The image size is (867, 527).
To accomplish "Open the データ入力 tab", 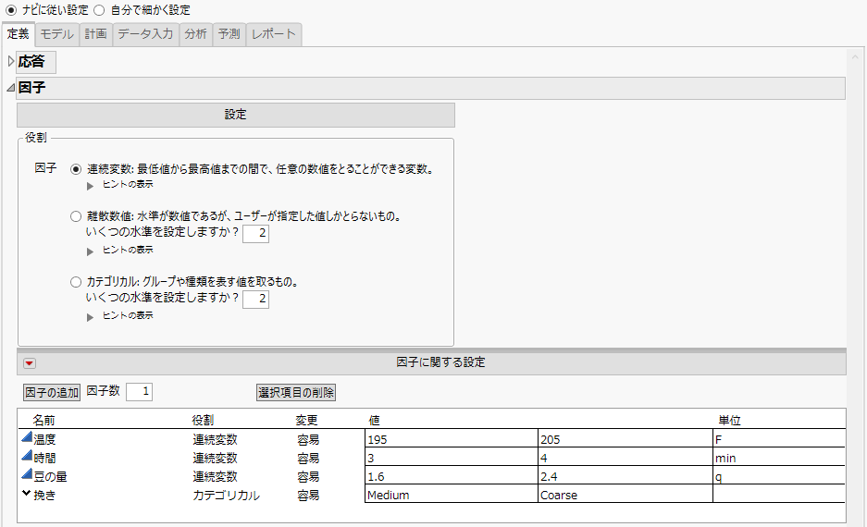I will click(x=145, y=34).
